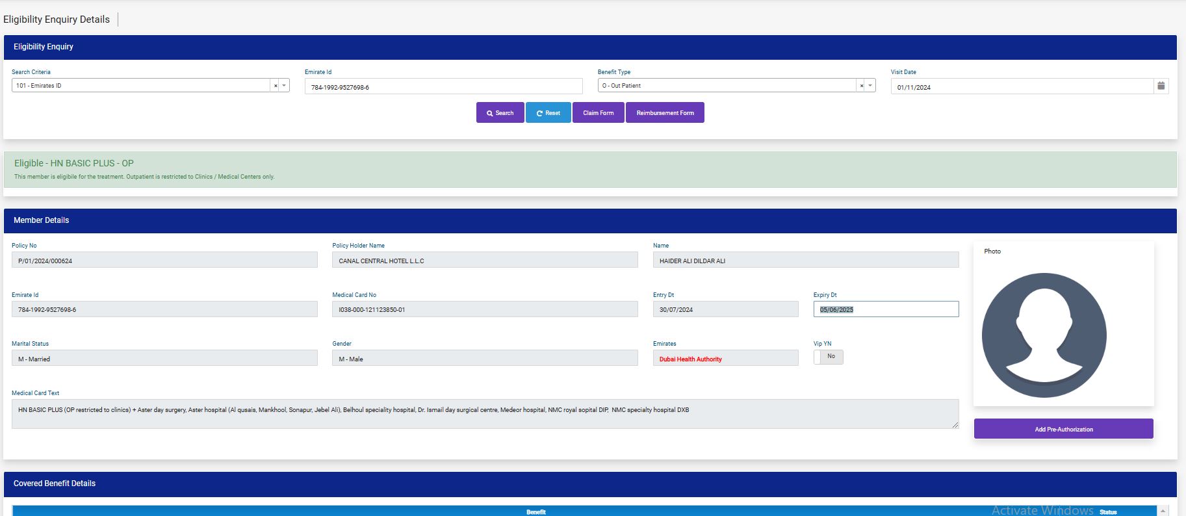
Task: Click the Member Details section header
Action: [x=42, y=220]
